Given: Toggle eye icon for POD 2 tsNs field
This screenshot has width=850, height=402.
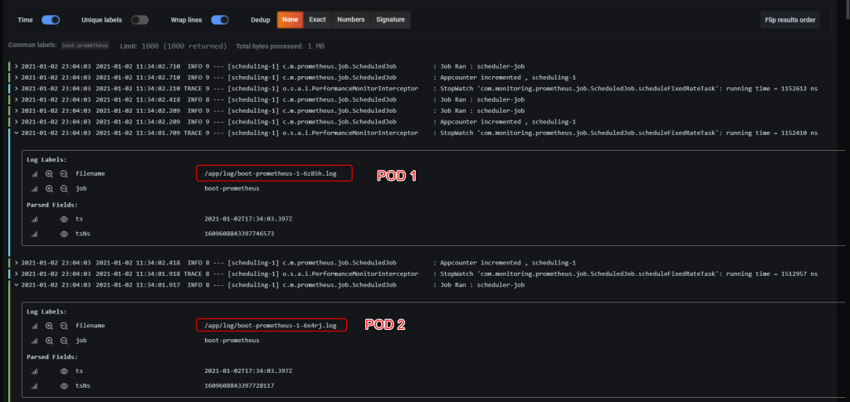Looking at the screenshot, I should (x=64, y=385).
